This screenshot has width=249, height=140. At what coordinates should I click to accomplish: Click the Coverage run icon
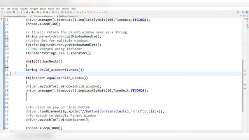pos(32,12)
